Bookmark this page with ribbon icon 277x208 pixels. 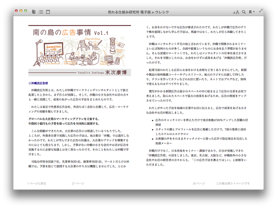251,12
